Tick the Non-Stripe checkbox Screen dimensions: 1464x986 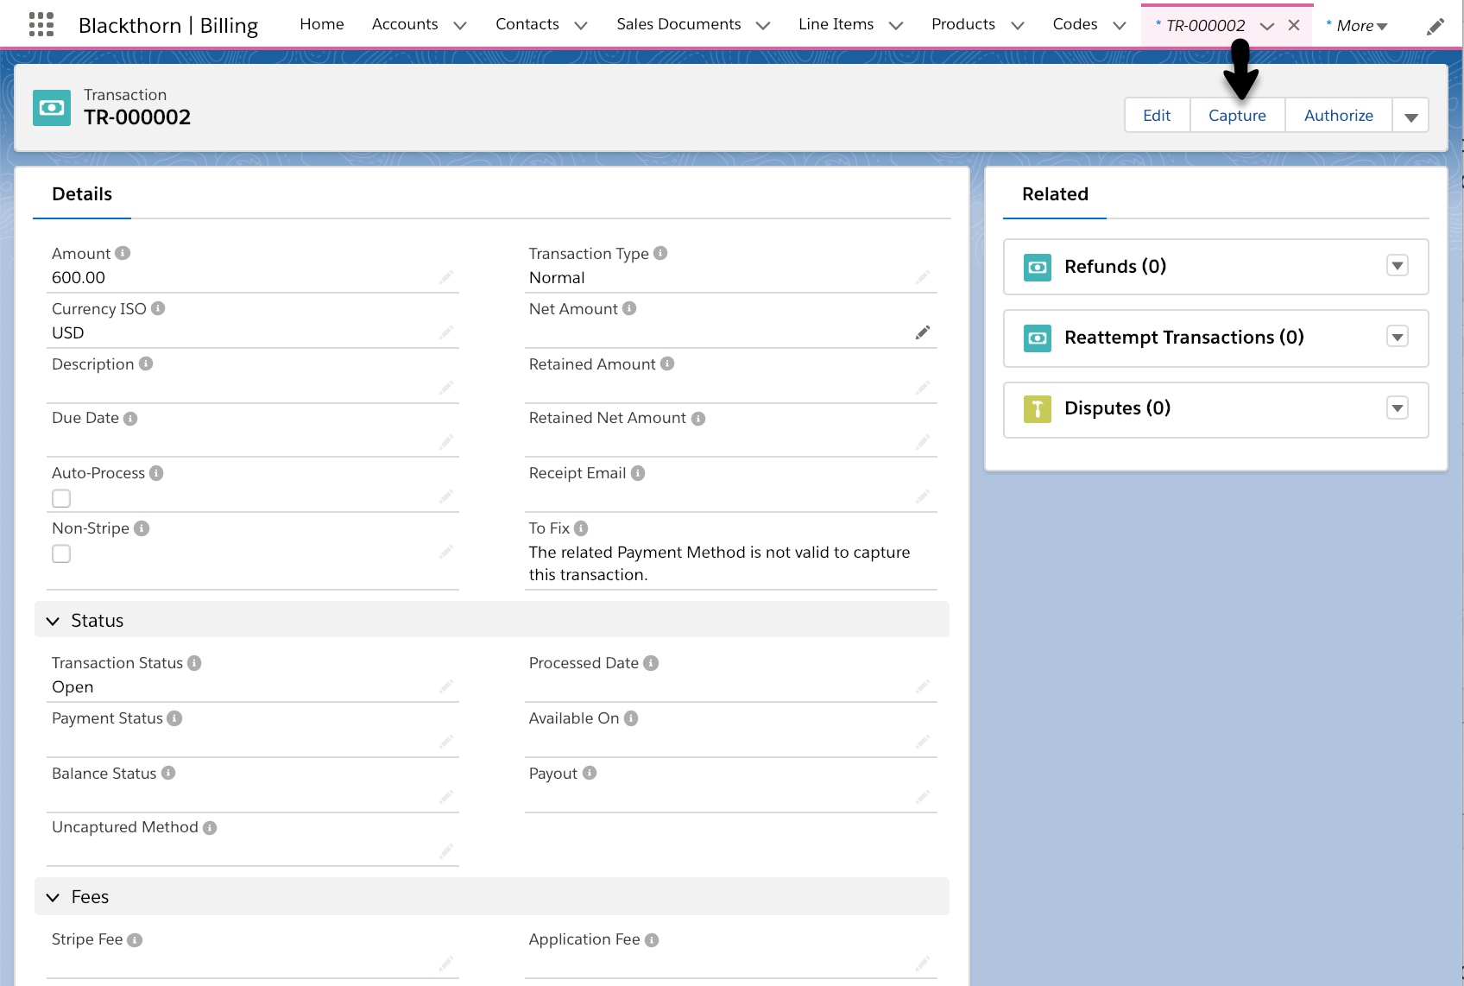pyautogui.click(x=61, y=553)
